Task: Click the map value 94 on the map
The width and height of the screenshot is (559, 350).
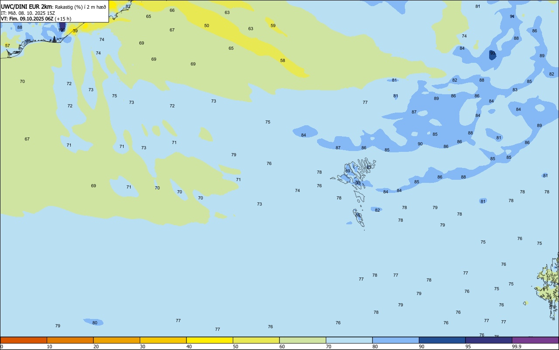Action: pyautogui.click(x=512, y=17)
